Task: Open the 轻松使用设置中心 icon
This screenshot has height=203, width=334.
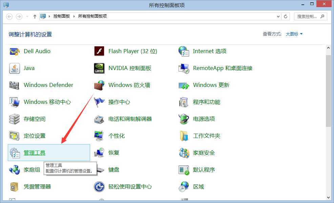Action: (99, 187)
